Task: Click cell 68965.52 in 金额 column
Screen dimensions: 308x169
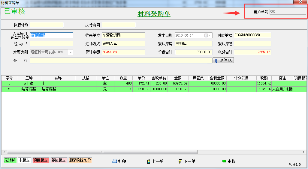Action: click(x=178, y=84)
